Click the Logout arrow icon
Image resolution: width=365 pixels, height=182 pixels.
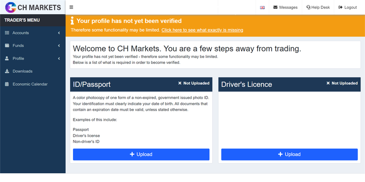(x=340, y=7)
